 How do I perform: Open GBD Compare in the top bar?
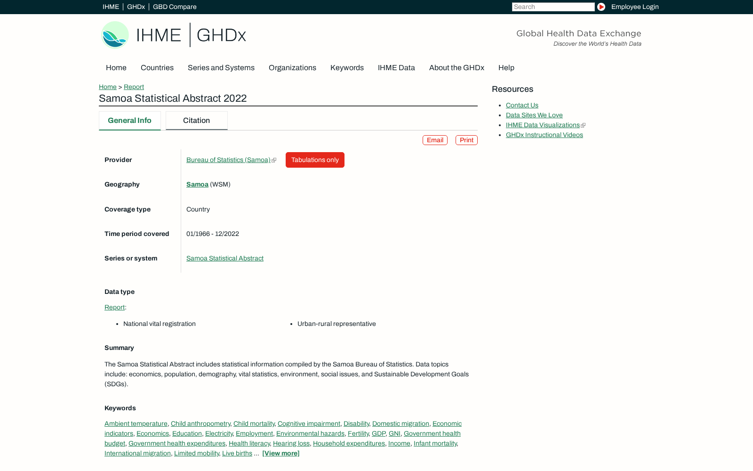tap(175, 7)
